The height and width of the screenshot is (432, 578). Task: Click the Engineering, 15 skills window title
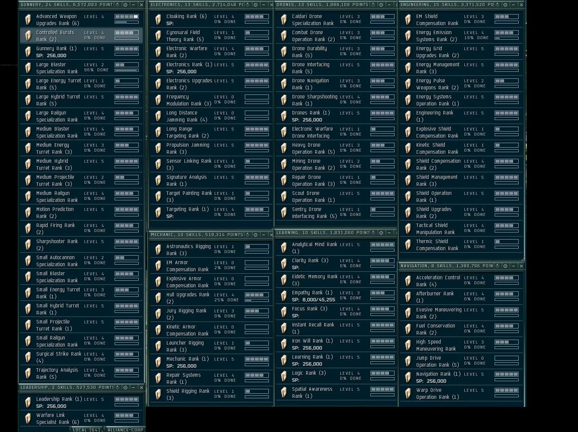pos(447,5)
